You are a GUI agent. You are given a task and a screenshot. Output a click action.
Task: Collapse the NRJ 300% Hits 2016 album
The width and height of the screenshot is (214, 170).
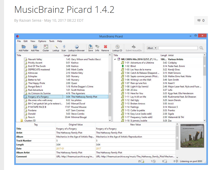point(115,59)
